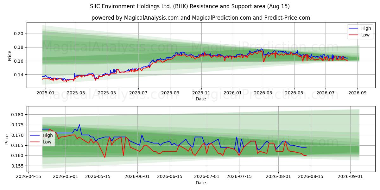
Task: Click the "0.175" y-axis tick label
Action: (x=18, y=125)
